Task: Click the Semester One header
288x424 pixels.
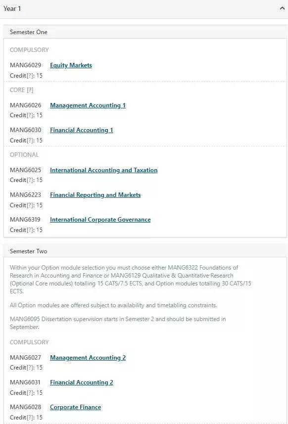Action: point(145,32)
